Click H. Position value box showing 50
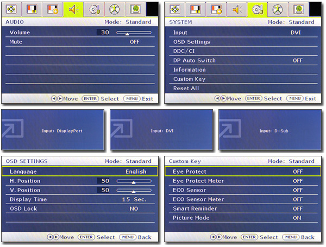Screen dimensions: 326x247 [103, 181]
